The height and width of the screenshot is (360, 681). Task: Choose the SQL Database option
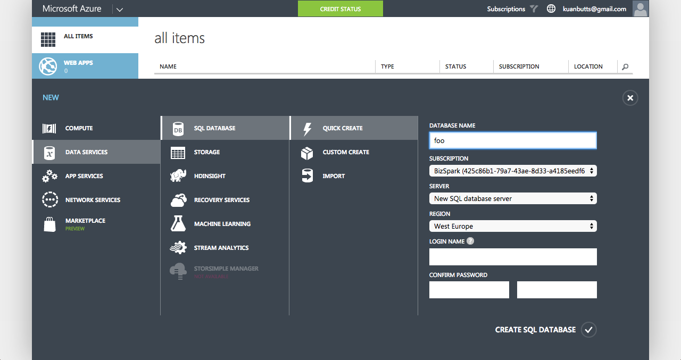tap(225, 128)
